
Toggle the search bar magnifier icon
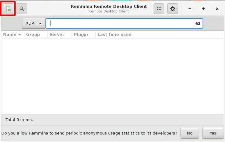(22, 9)
